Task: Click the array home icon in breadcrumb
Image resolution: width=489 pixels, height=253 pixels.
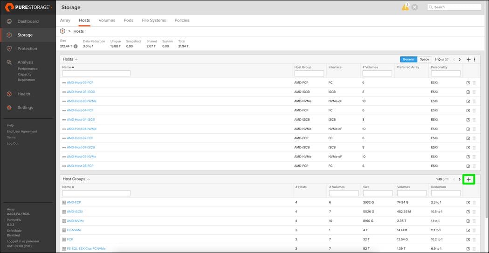Action: [x=62, y=31]
